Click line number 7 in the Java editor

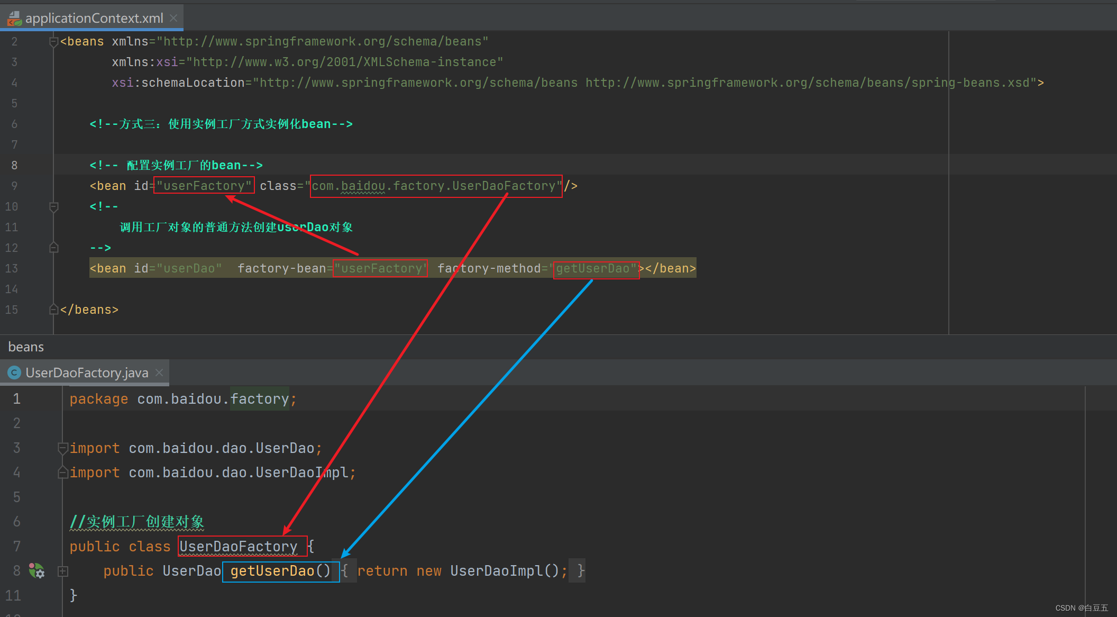pyautogui.click(x=17, y=546)
